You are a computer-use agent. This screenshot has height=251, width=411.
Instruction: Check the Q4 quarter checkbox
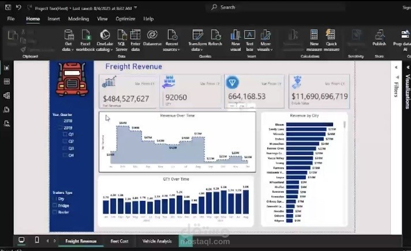click(x=65, y=155)
